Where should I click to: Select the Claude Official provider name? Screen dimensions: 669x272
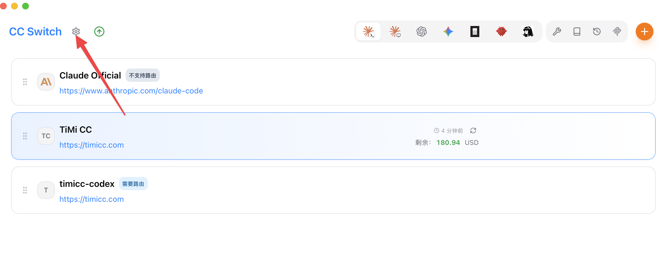coord(90,75)
